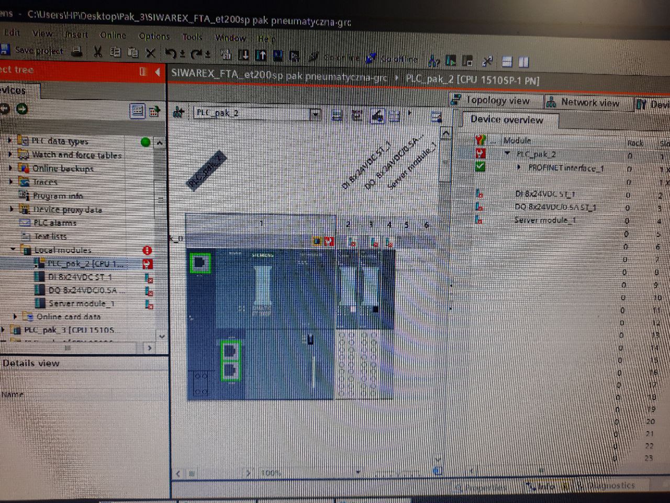Collapse the Local modules folder
670x503 pixels.
coord(13,249)
